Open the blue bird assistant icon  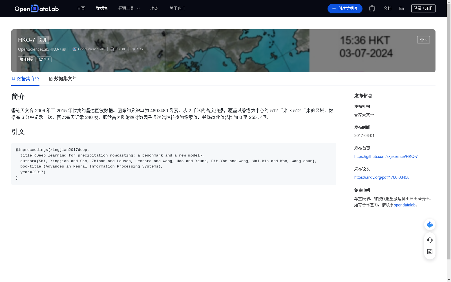pyautogui.click(x=430, y=224)
